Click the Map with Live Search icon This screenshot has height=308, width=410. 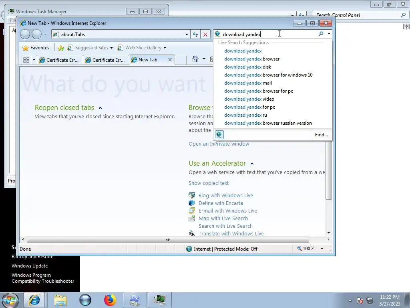coord(192,218)
